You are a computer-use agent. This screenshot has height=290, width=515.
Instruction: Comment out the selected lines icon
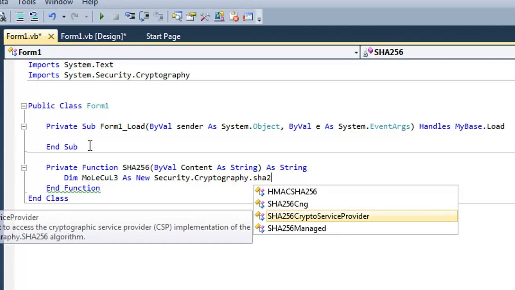pos(20,17)
